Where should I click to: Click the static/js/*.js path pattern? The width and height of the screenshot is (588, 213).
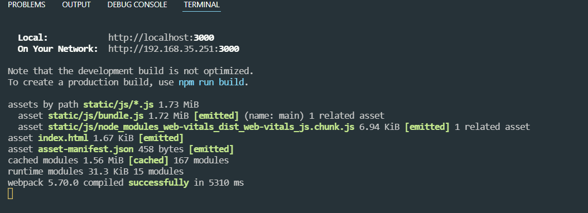[x=118, y=104]
